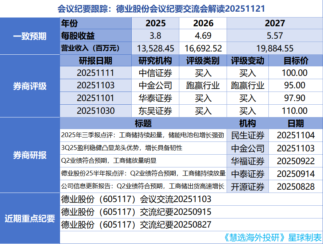Image resolution: width=323 pixels, height=244 pixels.
Task: Select rating date cell 20251030
Action: point(96,111)
